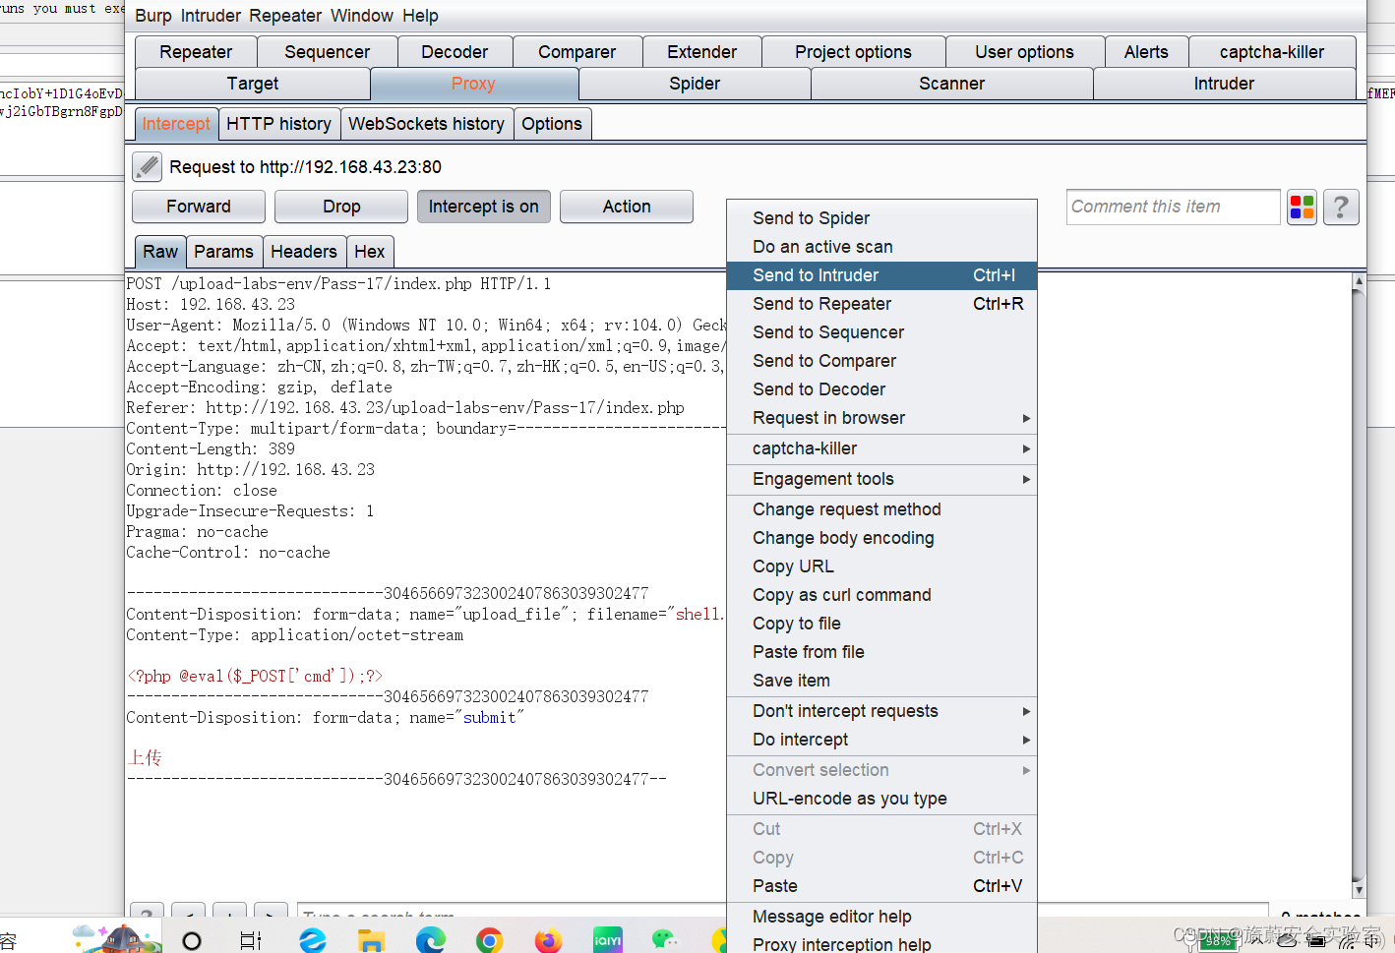Open the Intruder menu in menu bar
1395x953 pixels.
coord(211,16)
